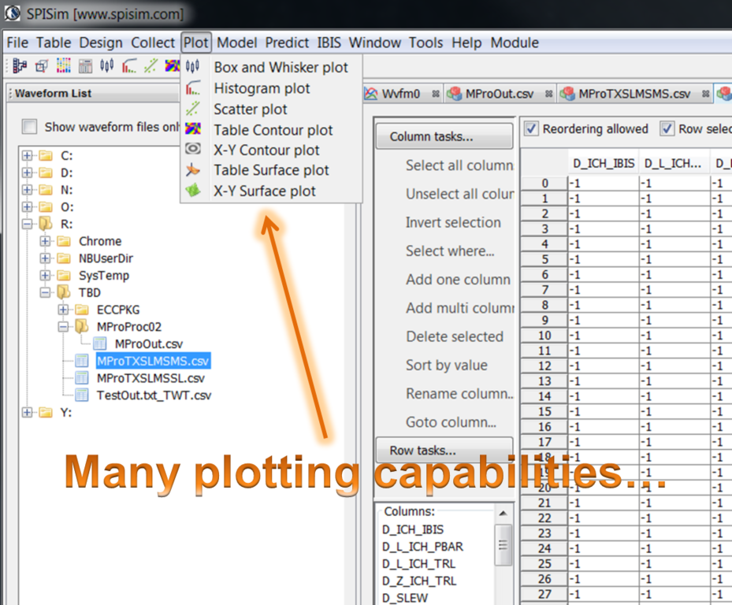Screen dimensions: 732x605
Task: Click the Column tasks... button
Action: coord(443,136)
